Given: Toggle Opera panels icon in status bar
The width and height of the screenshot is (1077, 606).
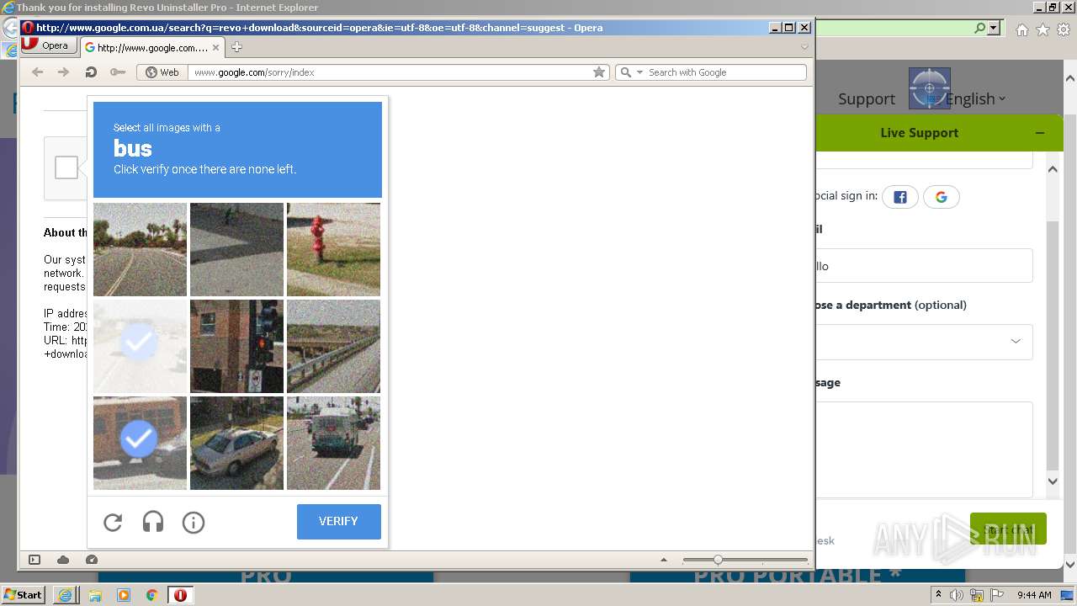Looking at the screenshot, I should (x=34, y=560).
